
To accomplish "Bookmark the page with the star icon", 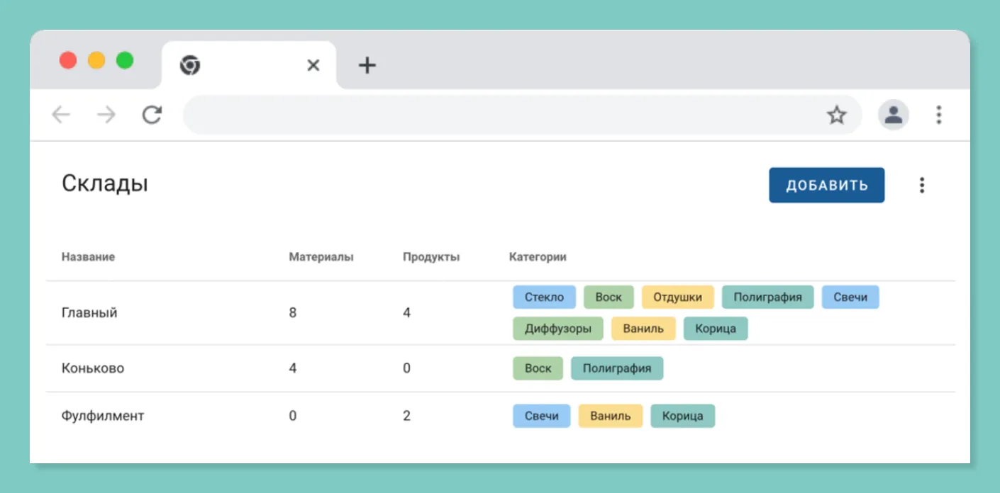I will 837,115.
